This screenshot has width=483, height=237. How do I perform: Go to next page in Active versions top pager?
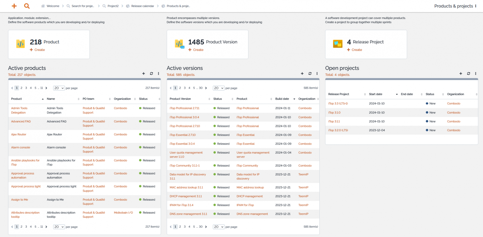click(x=206, y=88)
